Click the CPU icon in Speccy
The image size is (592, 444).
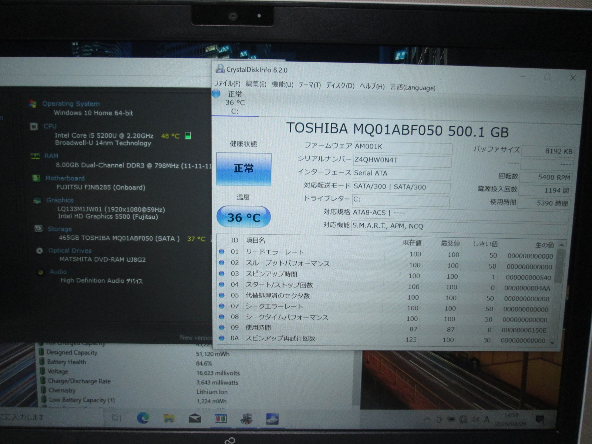[34, 127]
